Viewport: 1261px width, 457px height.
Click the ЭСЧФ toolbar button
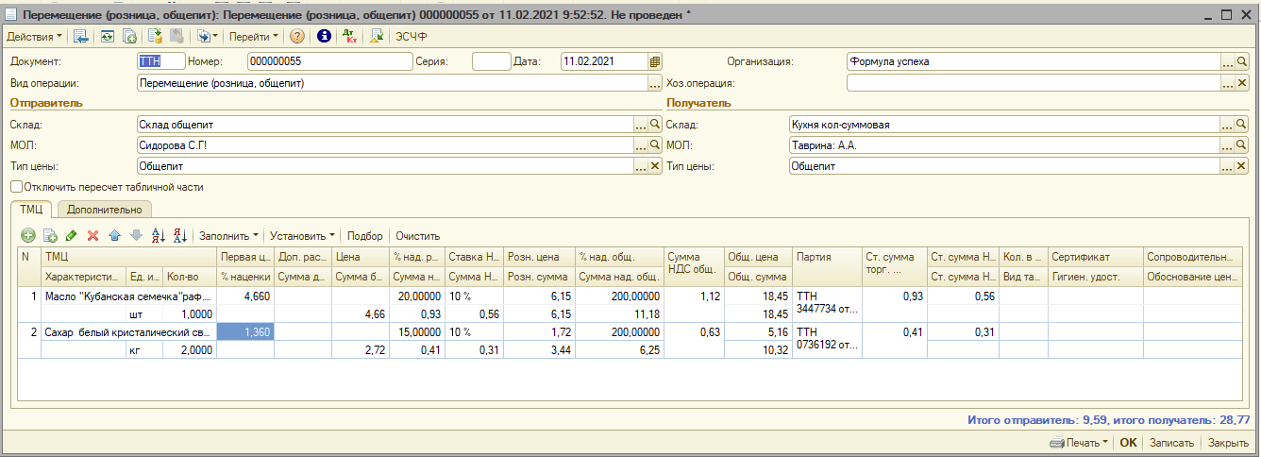pos(412,36)
